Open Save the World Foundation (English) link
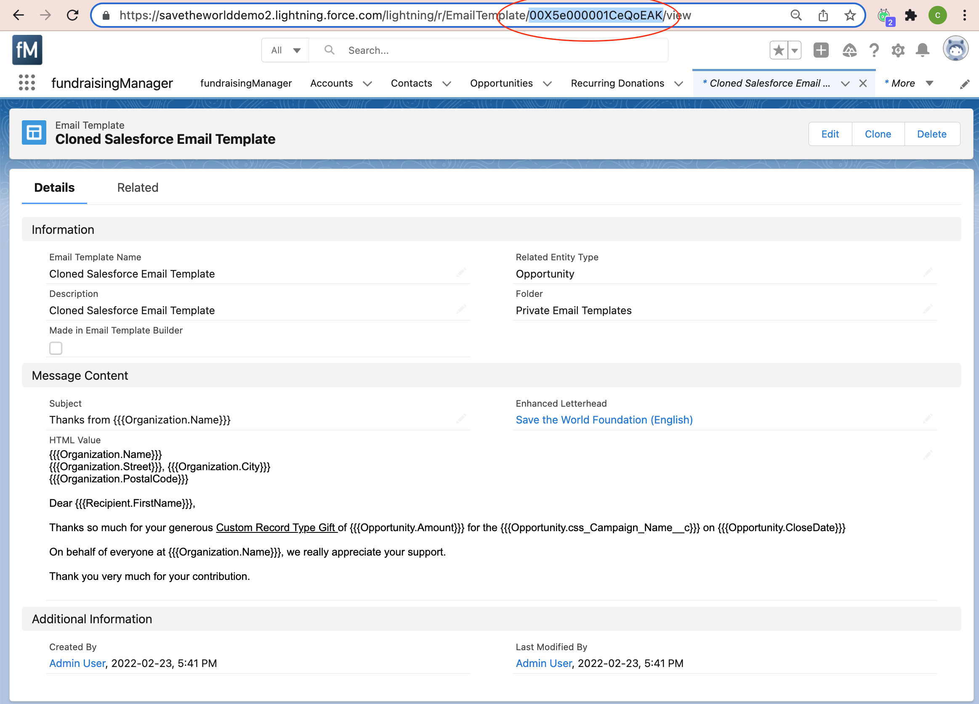This screenshot has width=979, height=704. coord(604,420)
